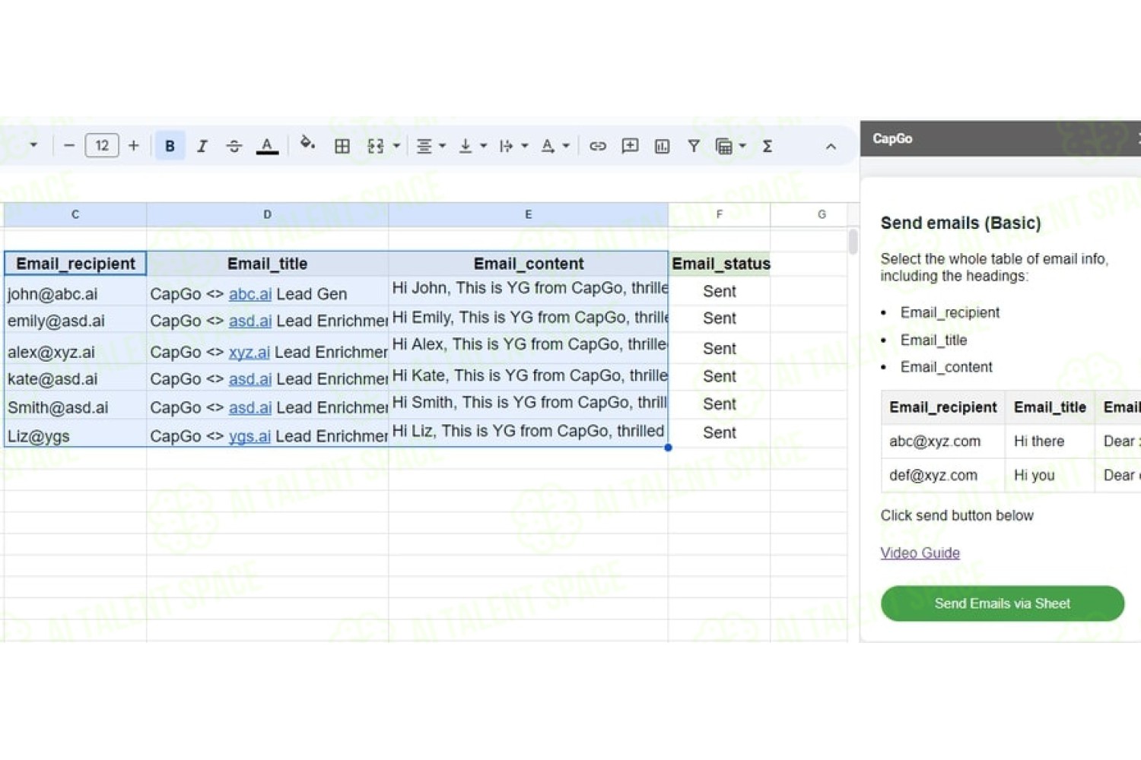Screen dimensions: 1141x760
Task: Select the 'Hi John' email content cell
Action: 529,291
